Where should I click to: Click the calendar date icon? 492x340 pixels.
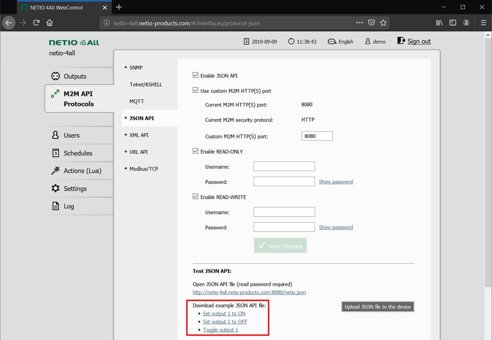(x=247, y=41)
